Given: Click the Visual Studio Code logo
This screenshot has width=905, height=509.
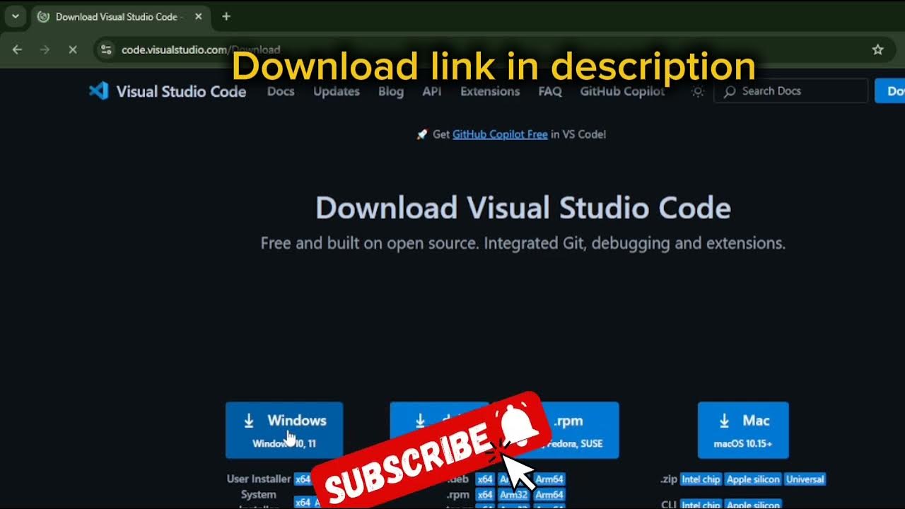Looking at the screenshot, I should (168, 91).
